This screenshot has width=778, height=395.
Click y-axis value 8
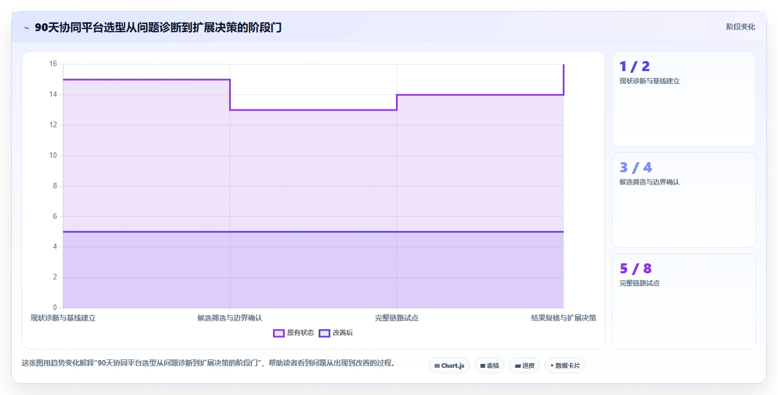55,186
